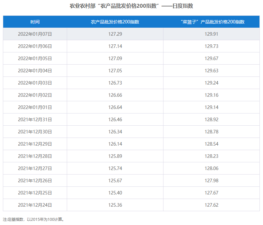The image size is (263, 225).
Task: Select the date cell 2022年01月03日
Action: click(35, 83)
